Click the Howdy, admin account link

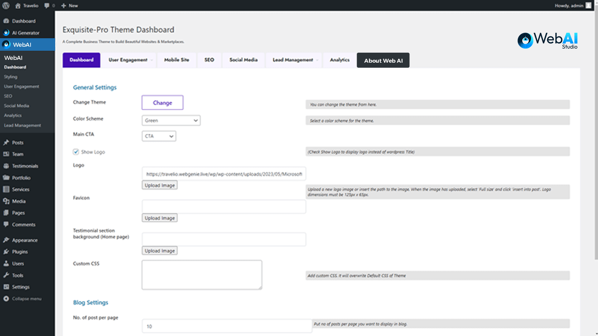pos(569,6)
